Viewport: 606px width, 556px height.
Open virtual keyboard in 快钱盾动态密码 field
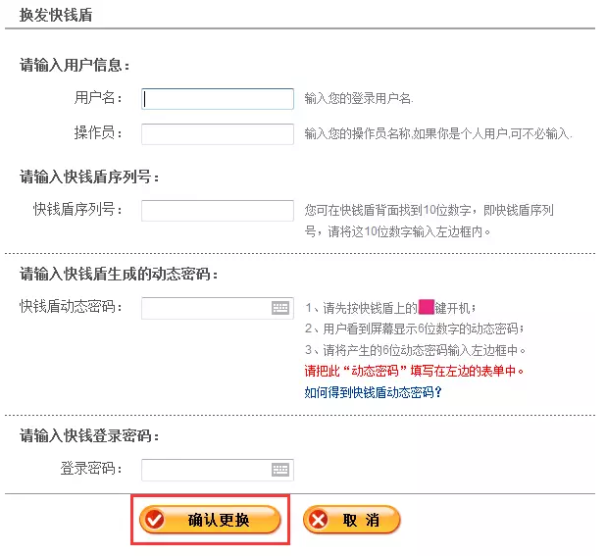point(280,308)
